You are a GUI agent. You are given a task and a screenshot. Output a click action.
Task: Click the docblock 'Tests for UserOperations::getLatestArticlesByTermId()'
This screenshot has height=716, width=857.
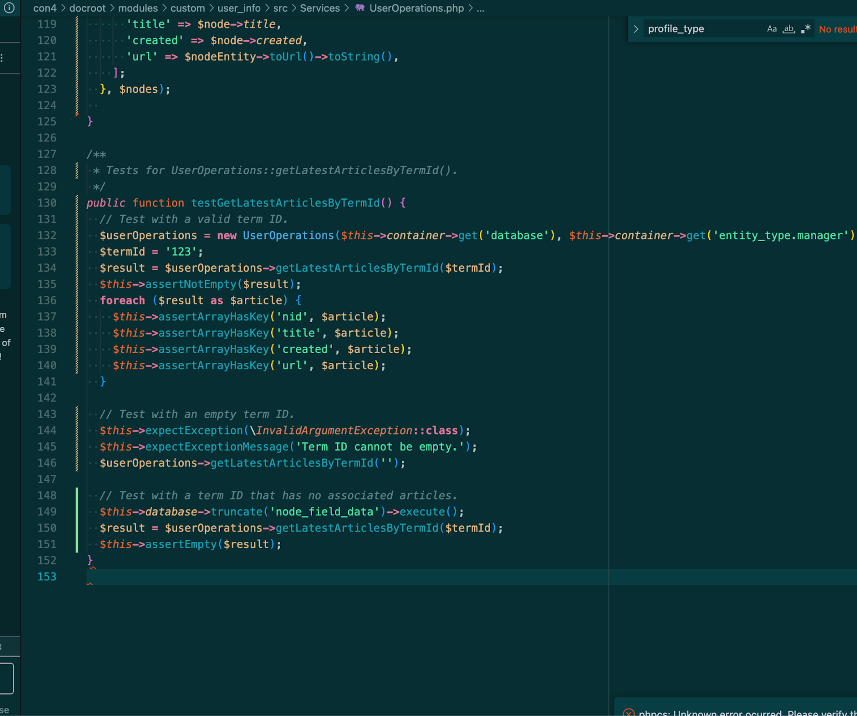281,170
